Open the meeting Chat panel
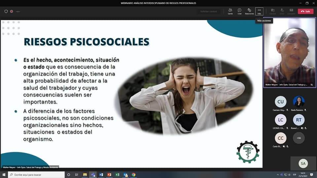Viewport: 317px width, 178px height. click(x=239, y=11)
